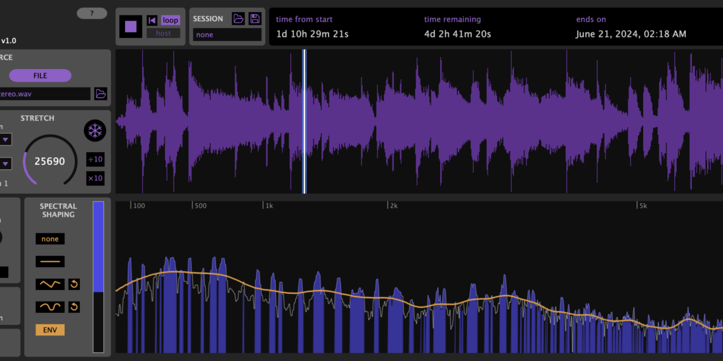This screenshot has width=723, height=361.
Task: Reset the smooth wave shaping curve
Action: [x=74, y=307]
